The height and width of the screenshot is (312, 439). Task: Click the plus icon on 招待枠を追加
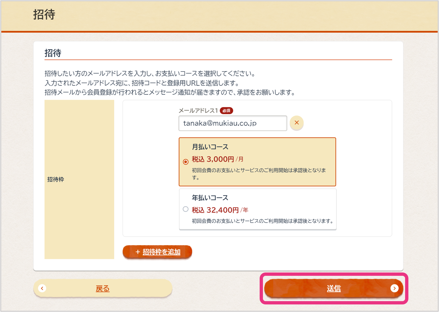coord(138,252)
